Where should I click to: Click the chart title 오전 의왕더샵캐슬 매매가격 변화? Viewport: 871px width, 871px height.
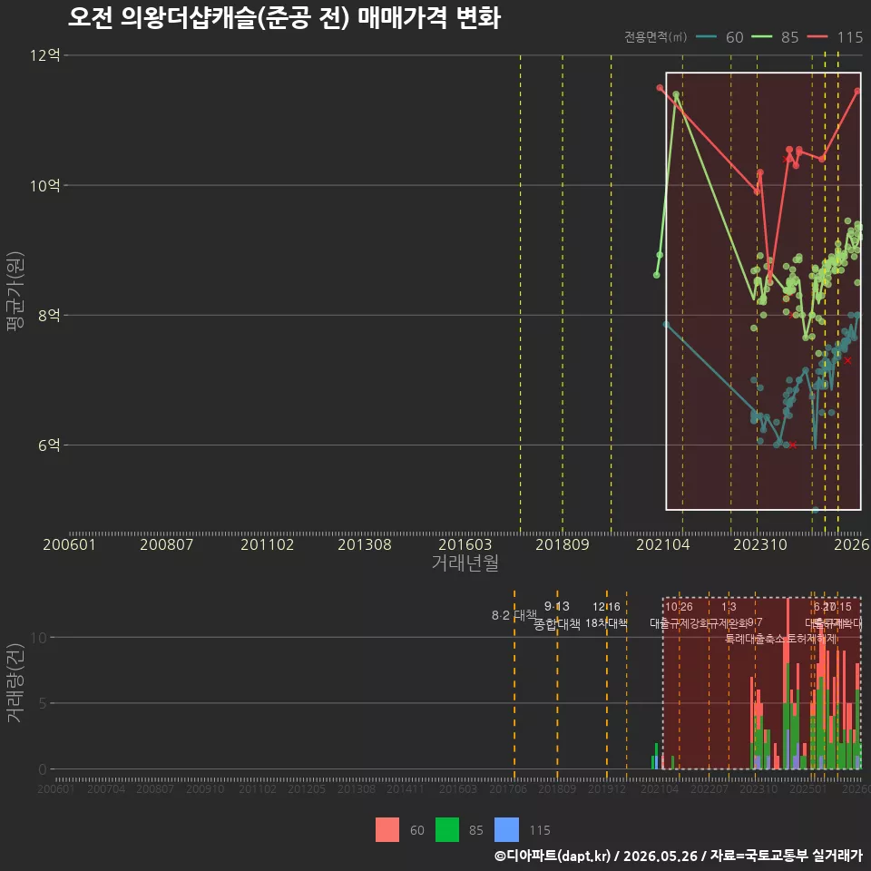point(284,18)
